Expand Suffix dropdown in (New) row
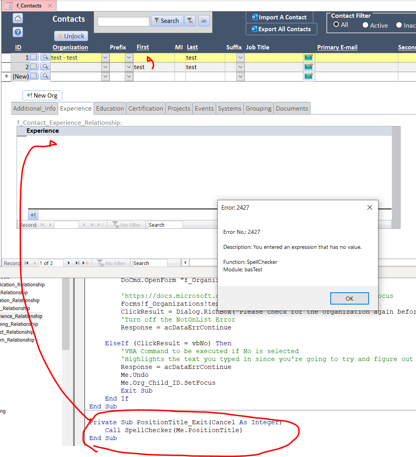The width and height of the screenshot is (416, 457). click(240, 76)
